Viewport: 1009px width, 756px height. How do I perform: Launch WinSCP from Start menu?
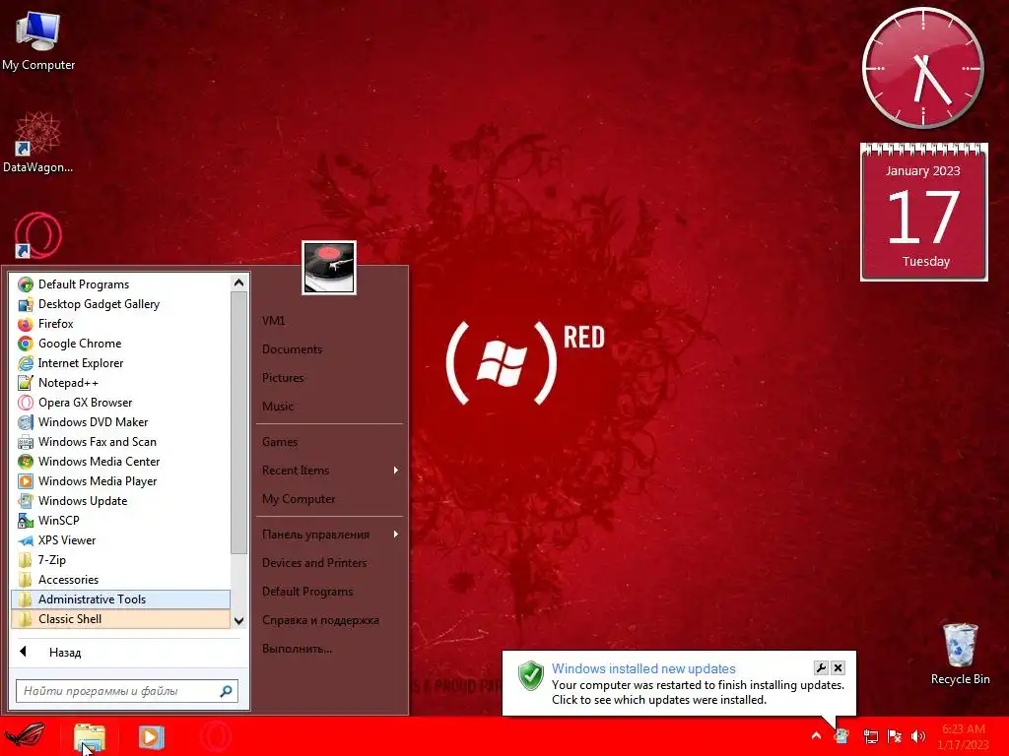pos(120,521)
